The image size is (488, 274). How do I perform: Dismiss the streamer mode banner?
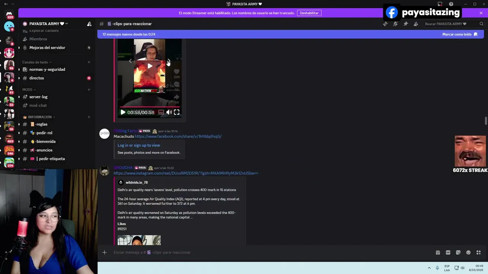pos(481,13)
